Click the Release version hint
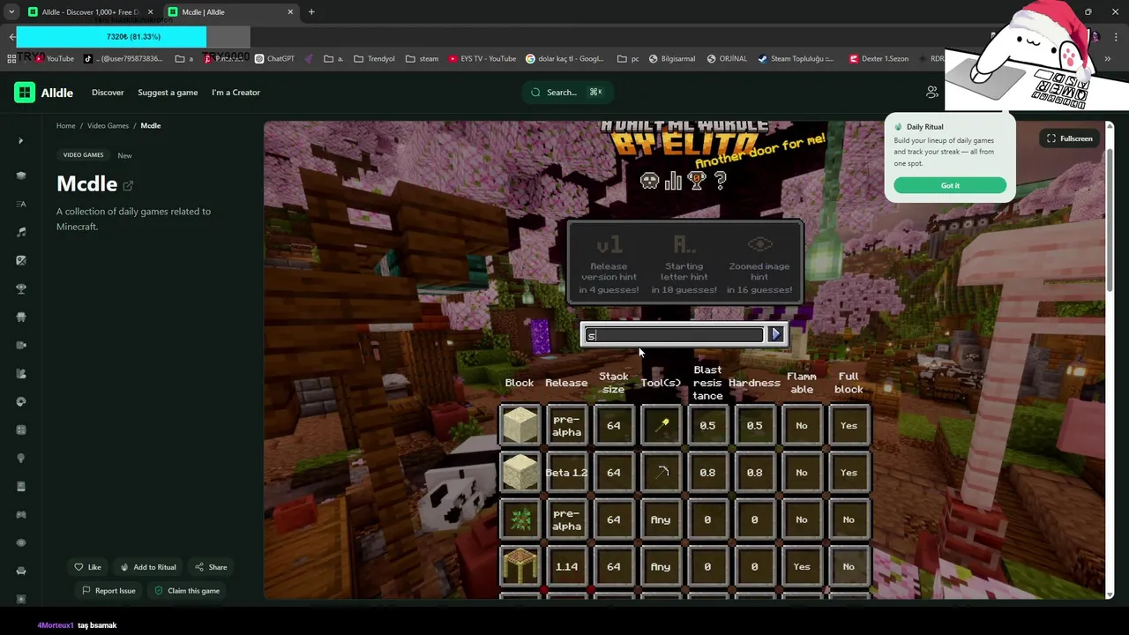This screenshot has height=635, width=1129. (609, 263)
